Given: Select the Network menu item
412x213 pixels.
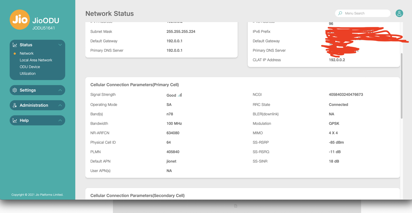Looking at the screenshot, I should coord(26,53).
